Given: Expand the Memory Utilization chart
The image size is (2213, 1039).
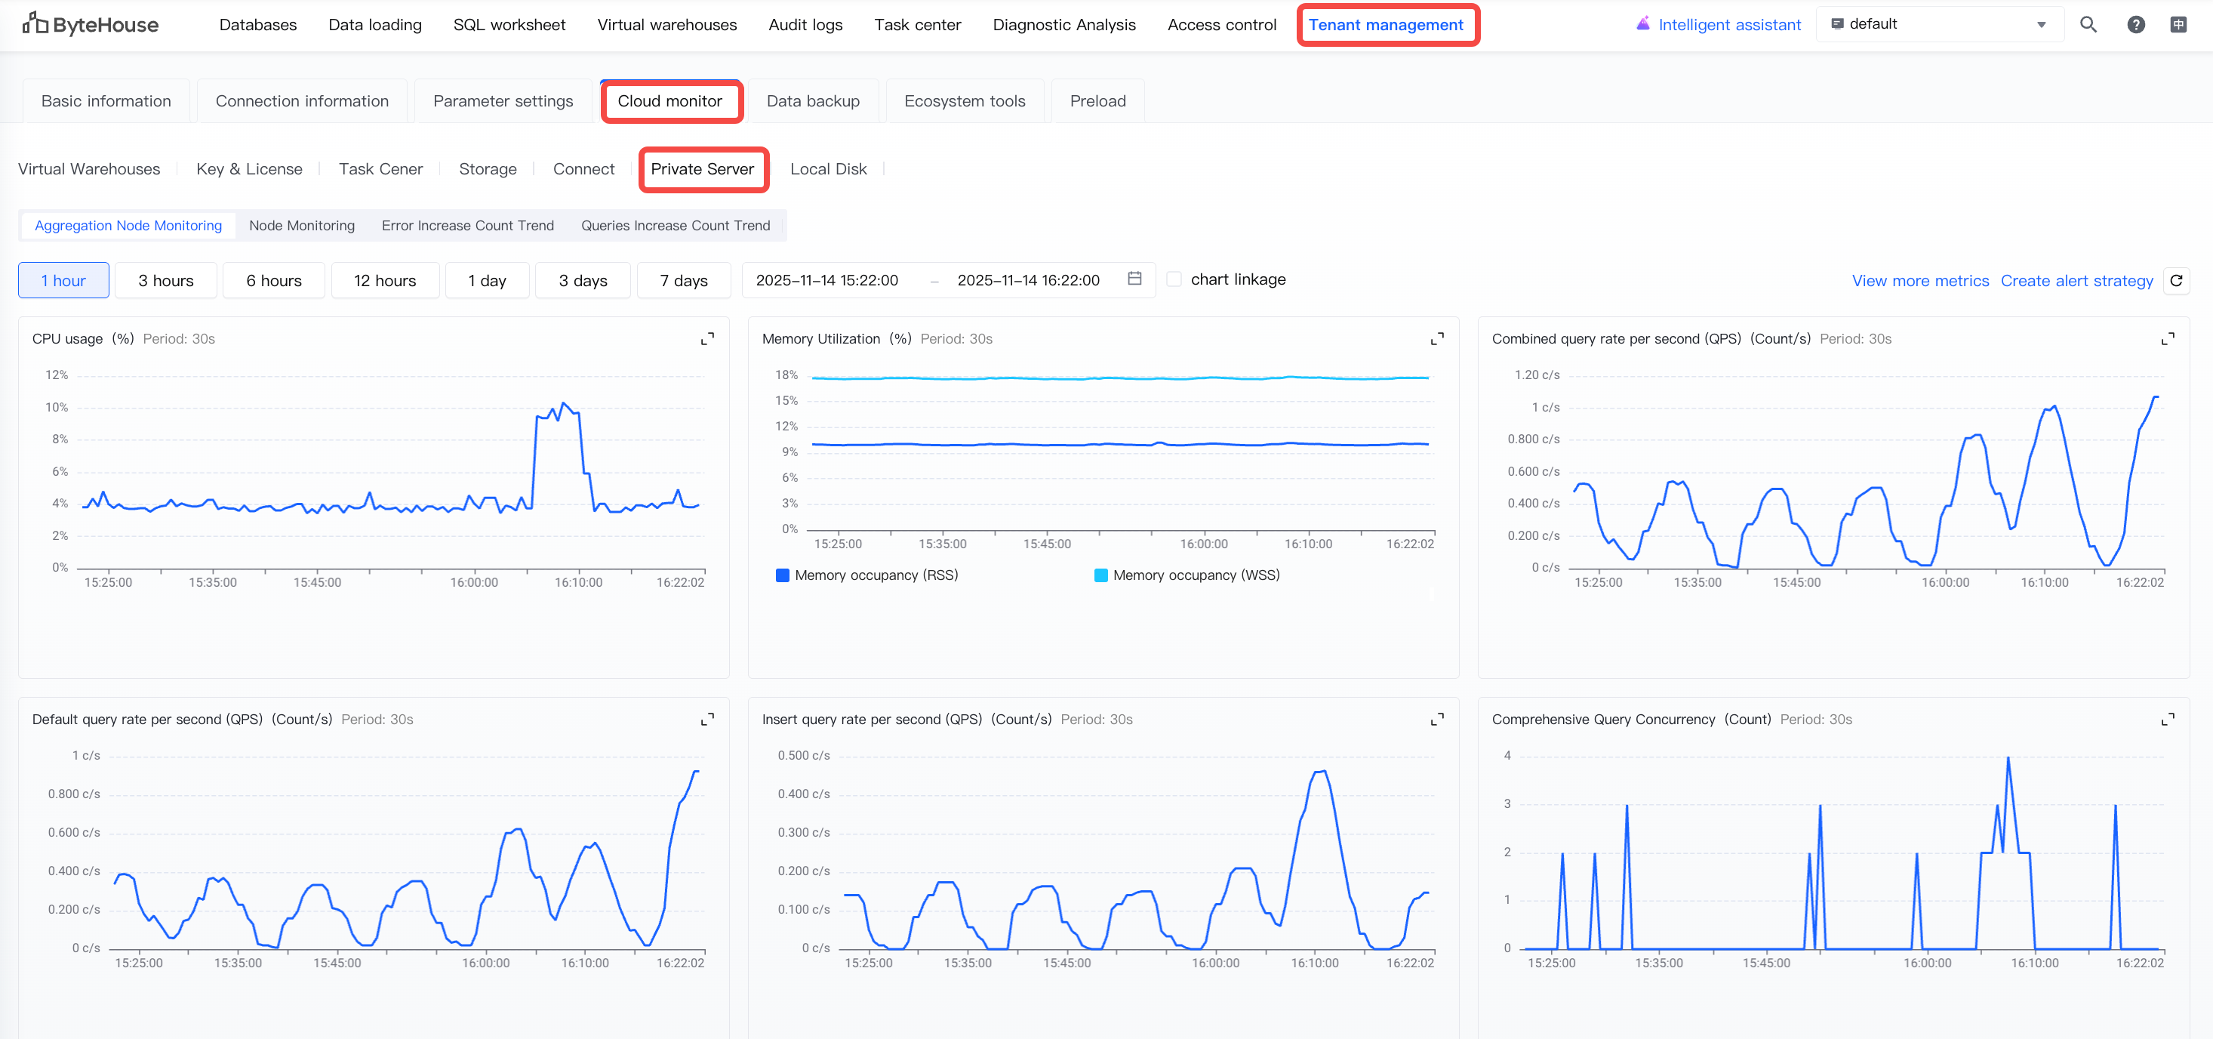Looking at the screenshot, I should point(1436,338).
